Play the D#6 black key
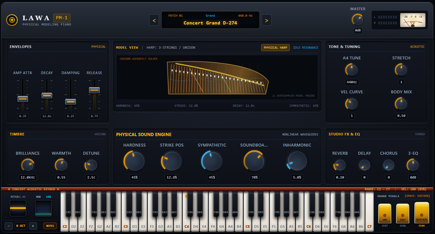The height and width of the screenshot is (234, 435). [x=321, y=205]
